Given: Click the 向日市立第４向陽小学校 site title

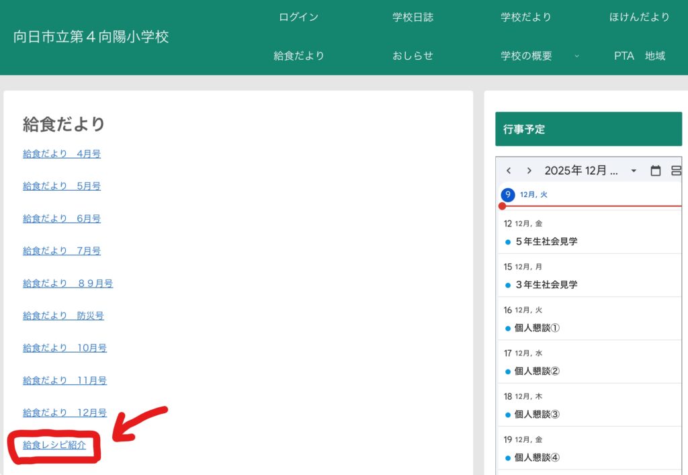Looking at the screenshot, I should (91, 37).
